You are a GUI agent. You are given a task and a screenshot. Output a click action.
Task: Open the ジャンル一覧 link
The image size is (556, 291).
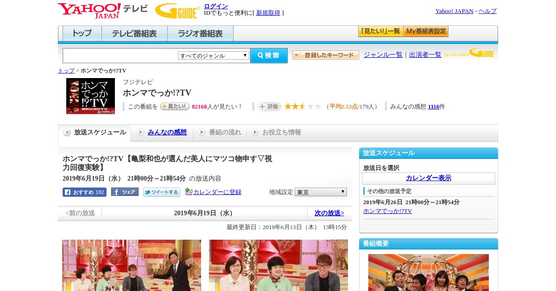click(383, 55)
